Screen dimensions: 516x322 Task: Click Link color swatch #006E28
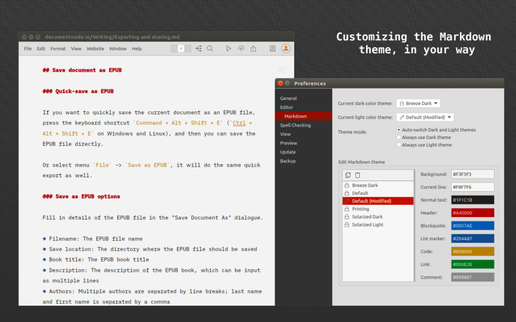click(473, 264)
